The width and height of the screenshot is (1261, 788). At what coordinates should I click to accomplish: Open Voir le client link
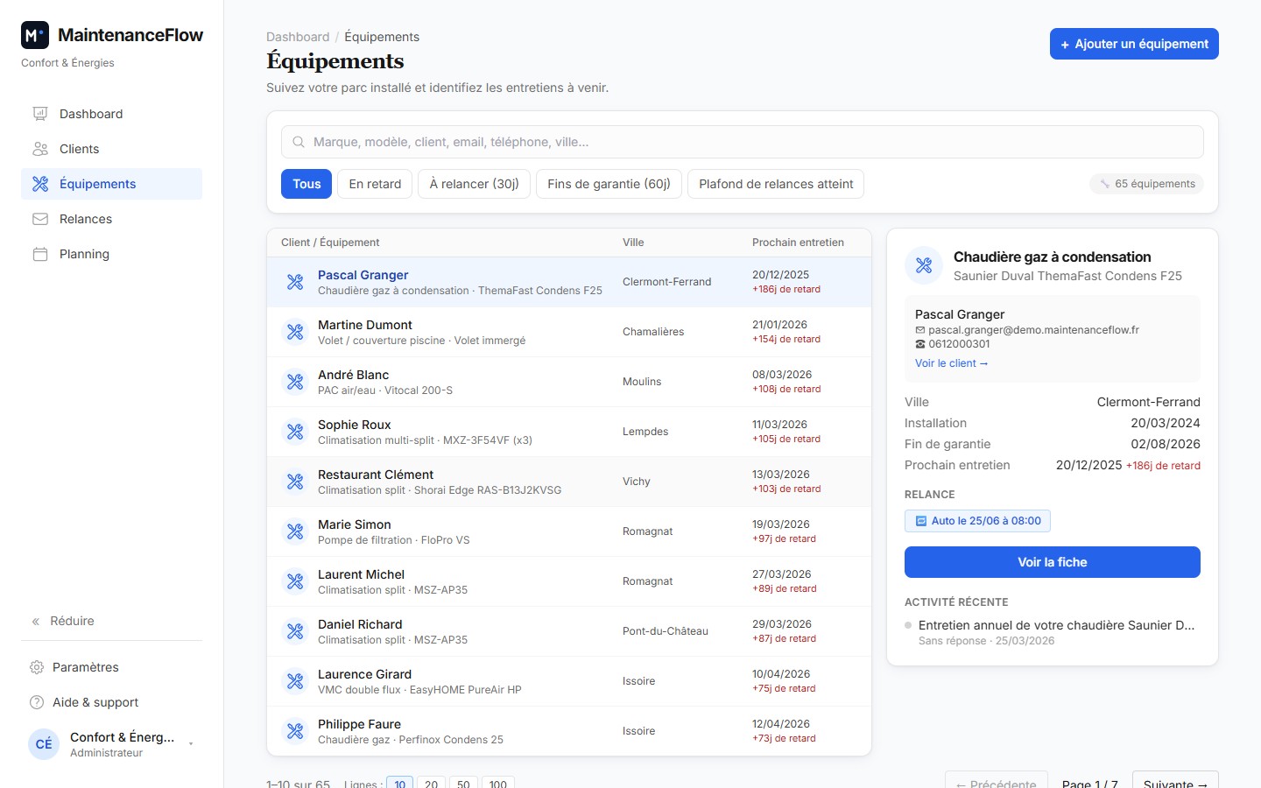[951, 363]
